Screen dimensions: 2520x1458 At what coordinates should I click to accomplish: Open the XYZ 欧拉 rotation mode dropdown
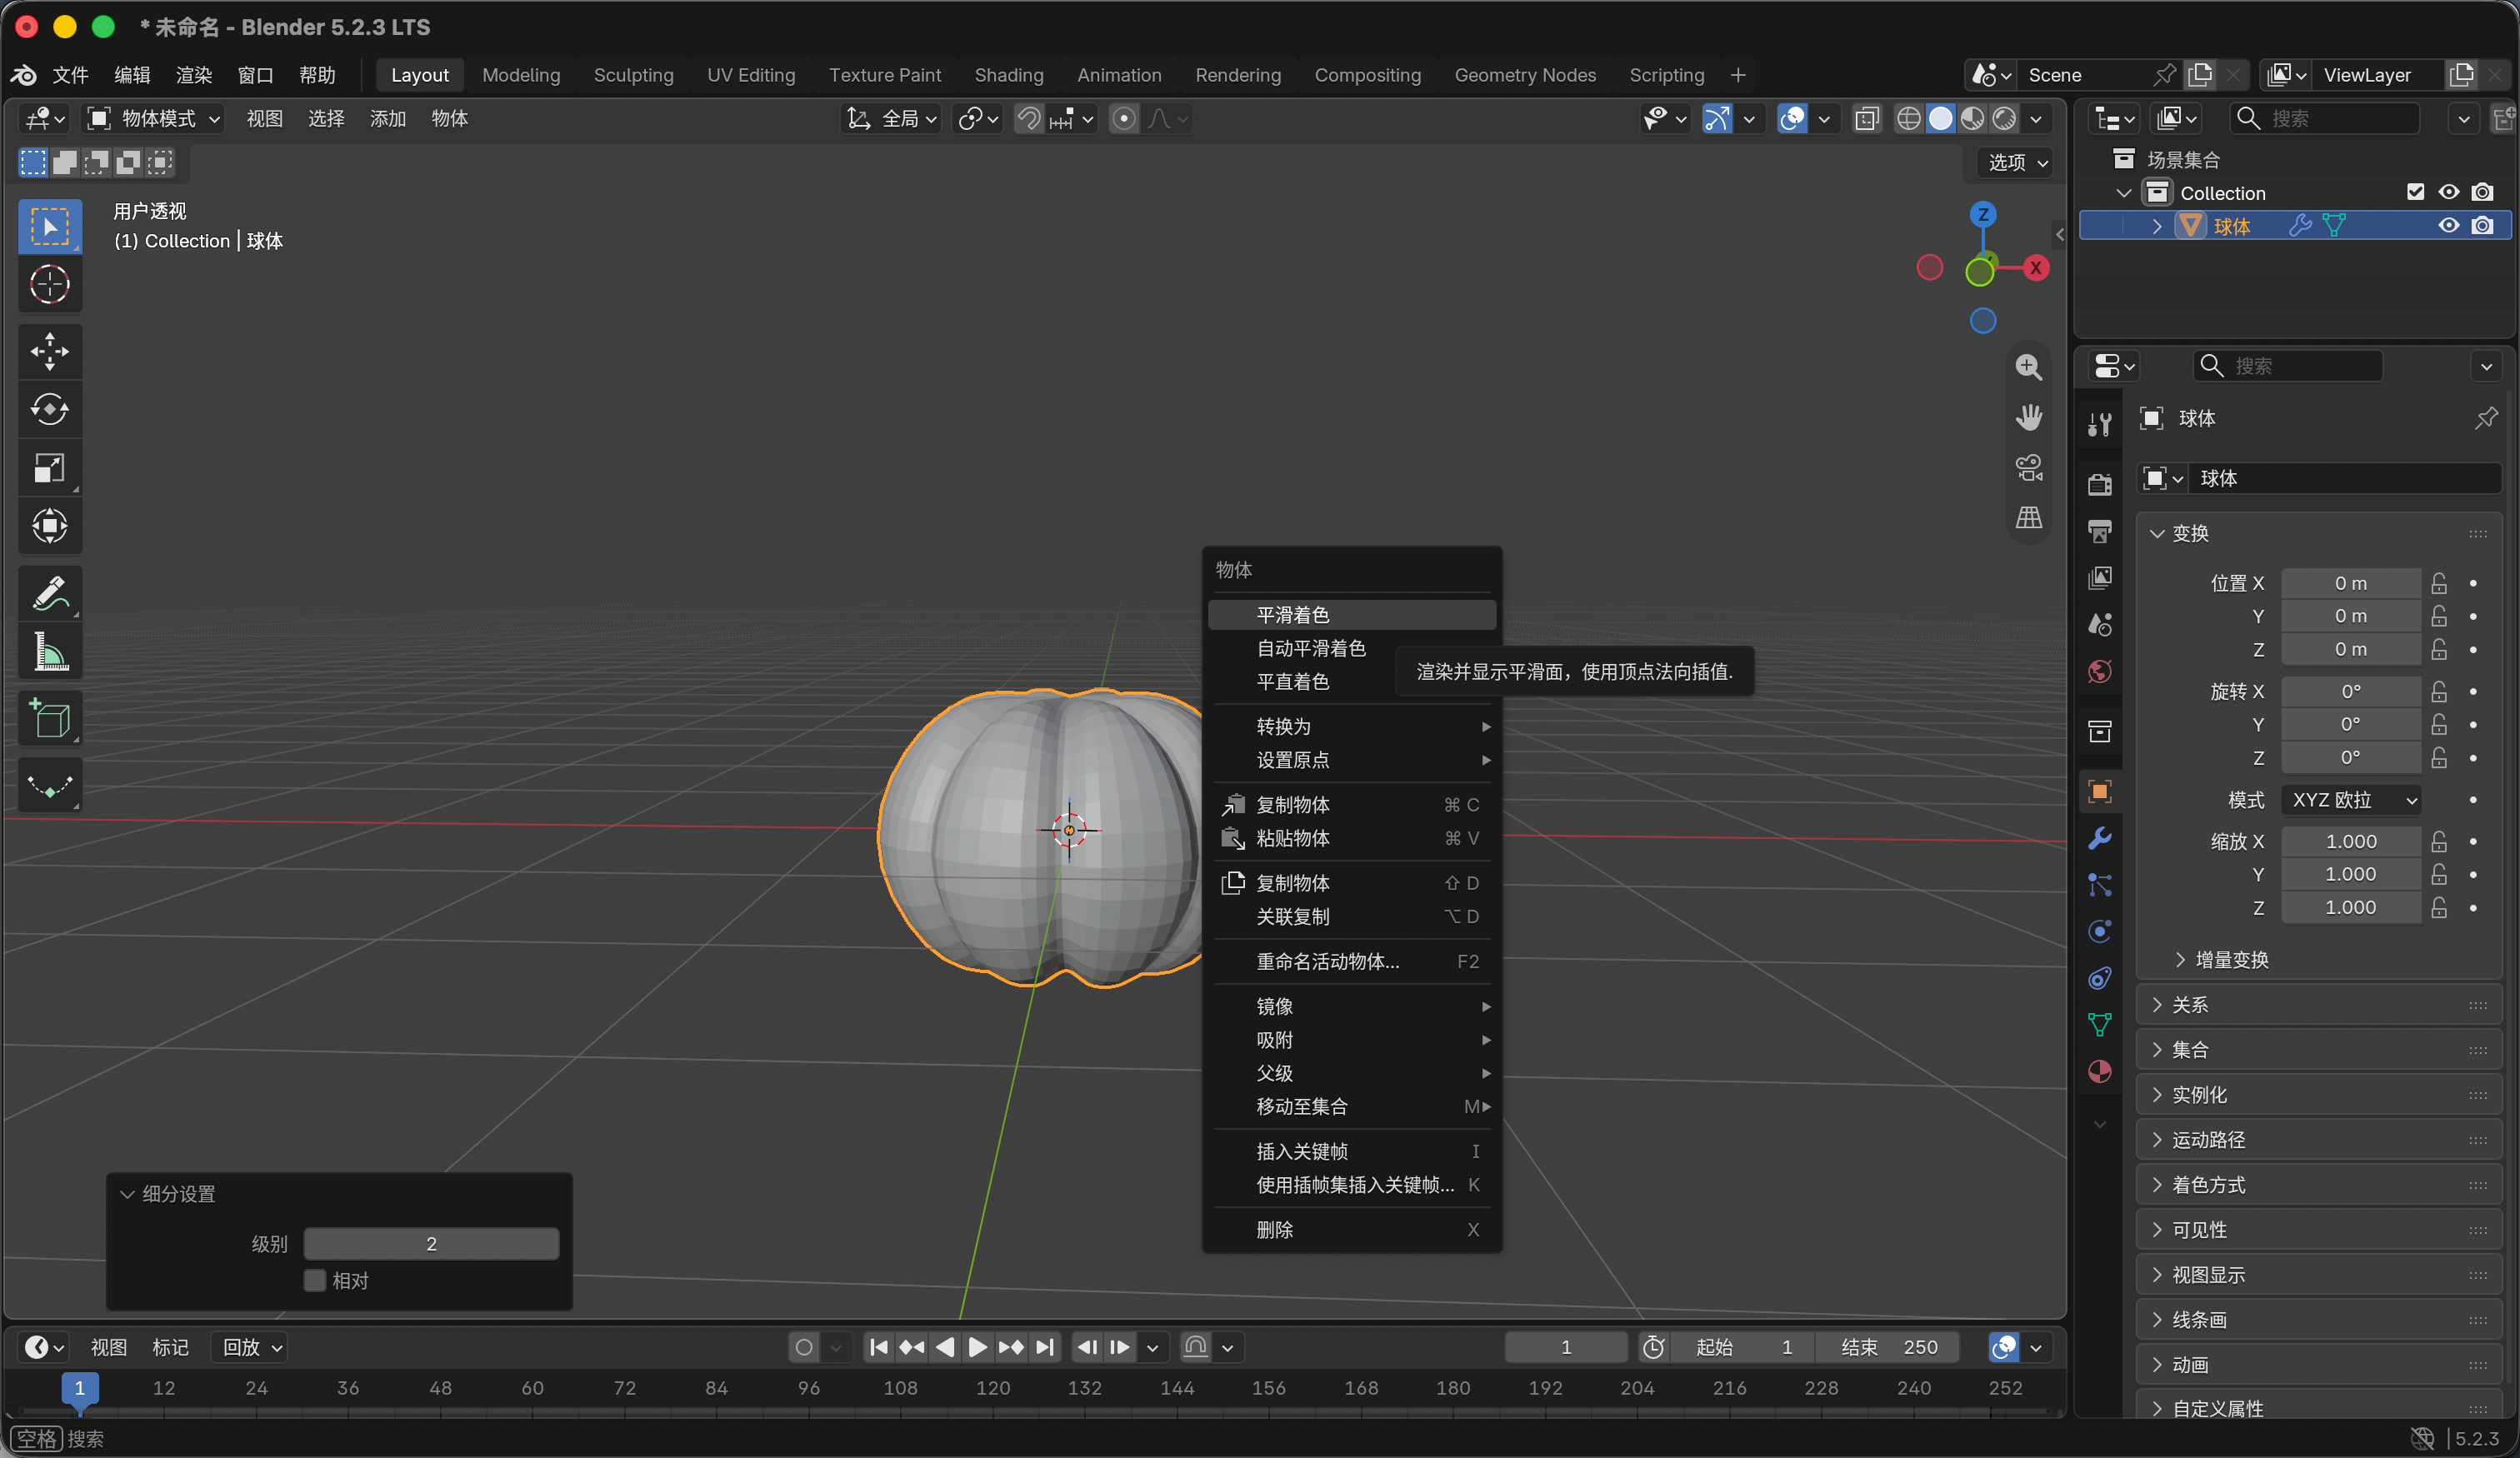click(2353, 800)
